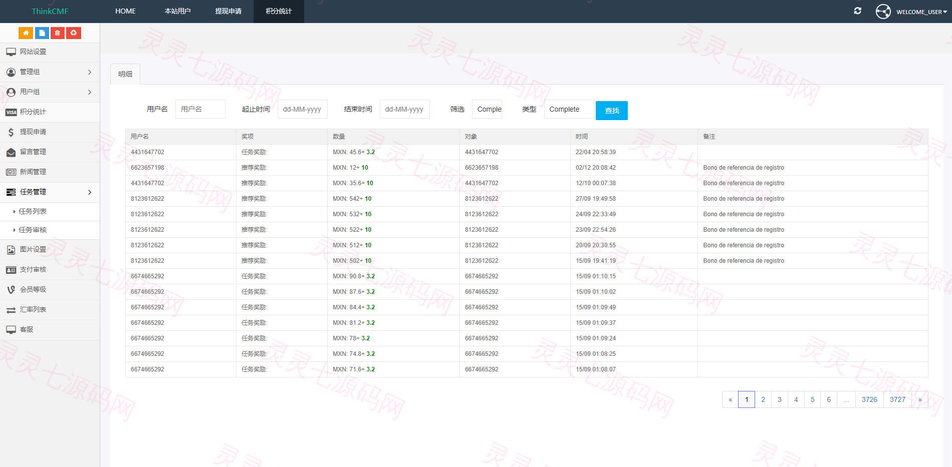This screenshot has width=952, height=467.
Task: Click the blue document icon button
Action: (42, 33)
